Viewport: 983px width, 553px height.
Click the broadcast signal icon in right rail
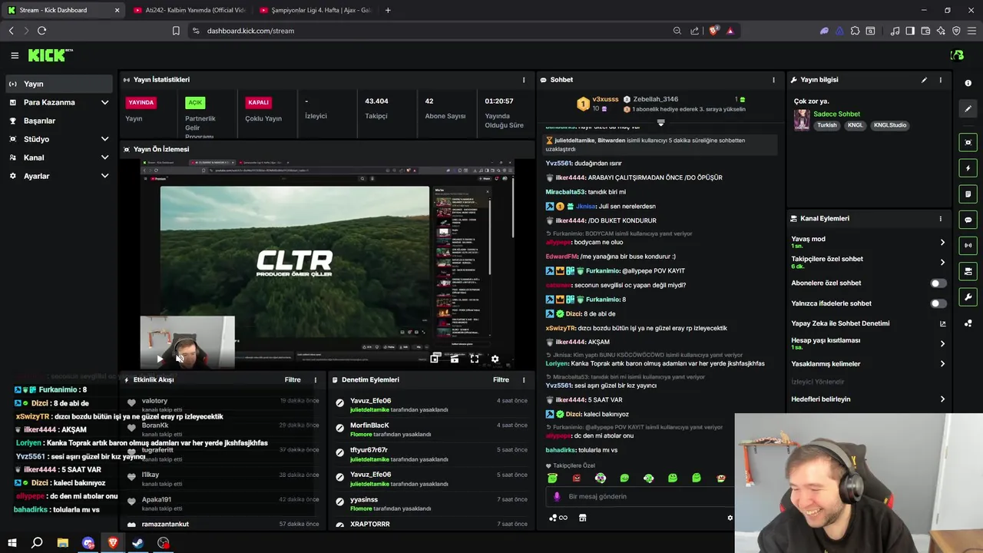[x=968, y=246]
